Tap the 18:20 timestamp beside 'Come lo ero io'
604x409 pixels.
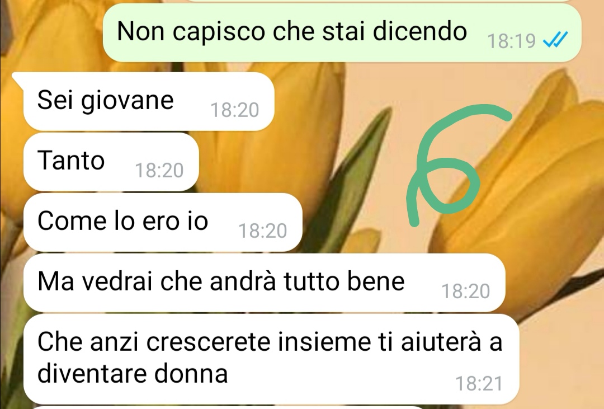coord(263,231)
